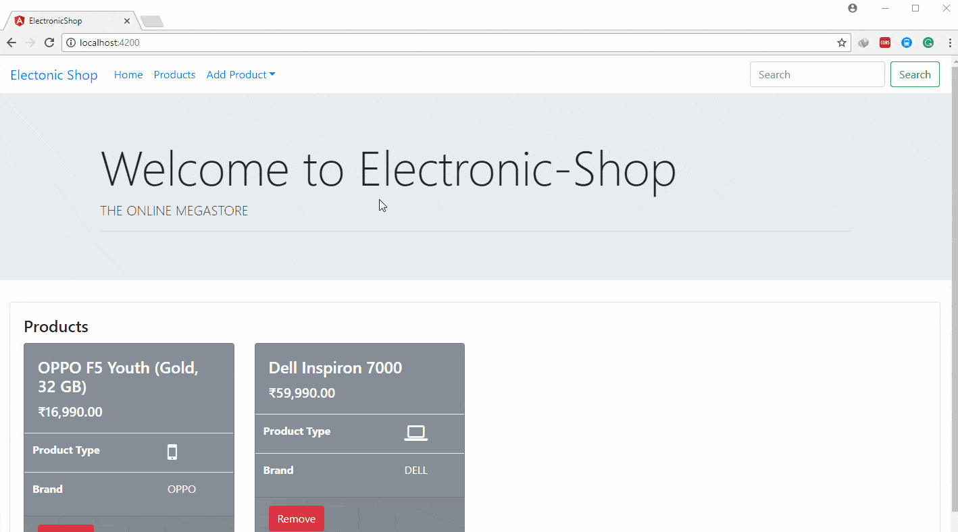The image size is (958, 532).
Task: Click the green Grammarly extension icon
Action: point(928,43)
